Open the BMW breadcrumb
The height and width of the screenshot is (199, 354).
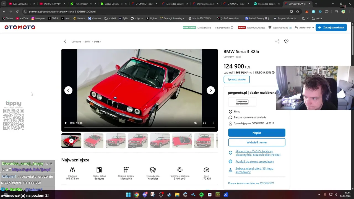click(87, 41)
